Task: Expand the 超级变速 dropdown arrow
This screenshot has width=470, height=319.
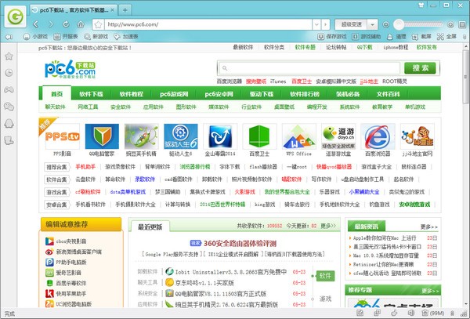Action: [372, 24]
